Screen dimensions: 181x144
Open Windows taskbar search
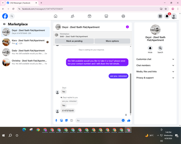click(10, 135)
